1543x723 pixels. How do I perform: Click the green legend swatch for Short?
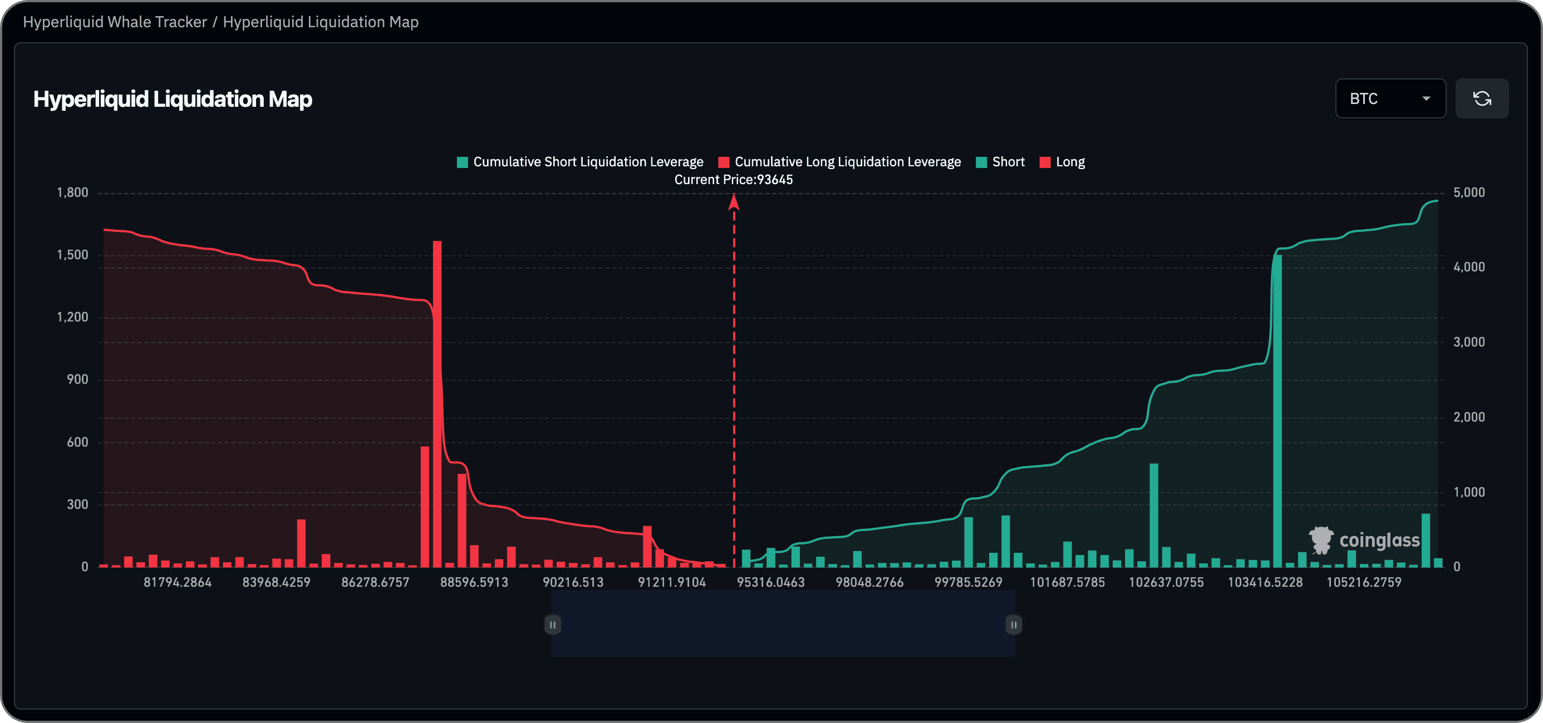click(x=981, y=163)
